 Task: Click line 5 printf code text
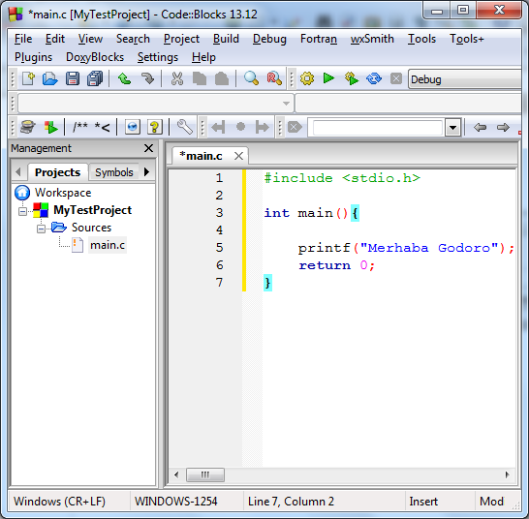click(406, 248)
